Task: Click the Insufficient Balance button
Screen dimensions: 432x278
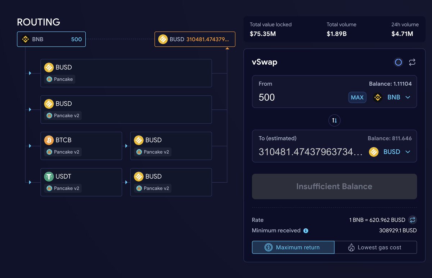Action: [x=334, y=186]
